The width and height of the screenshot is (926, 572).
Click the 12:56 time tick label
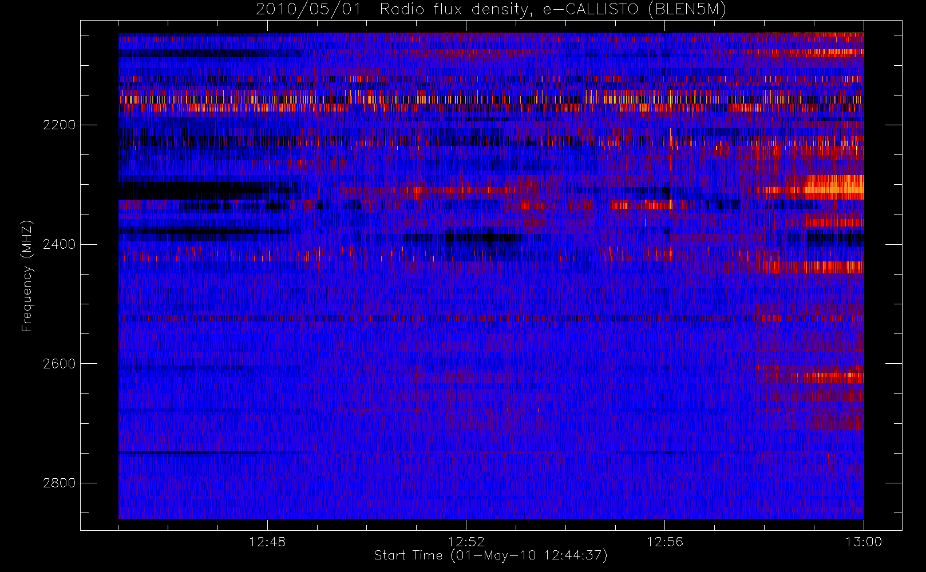coord(665,542)
